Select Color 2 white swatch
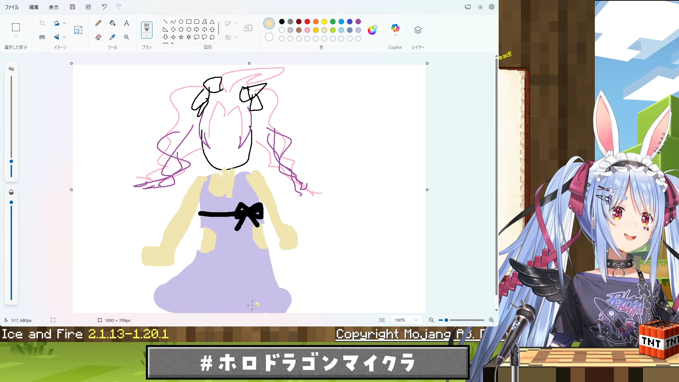Screen dimensions: 679x382 tap(269, 37)
